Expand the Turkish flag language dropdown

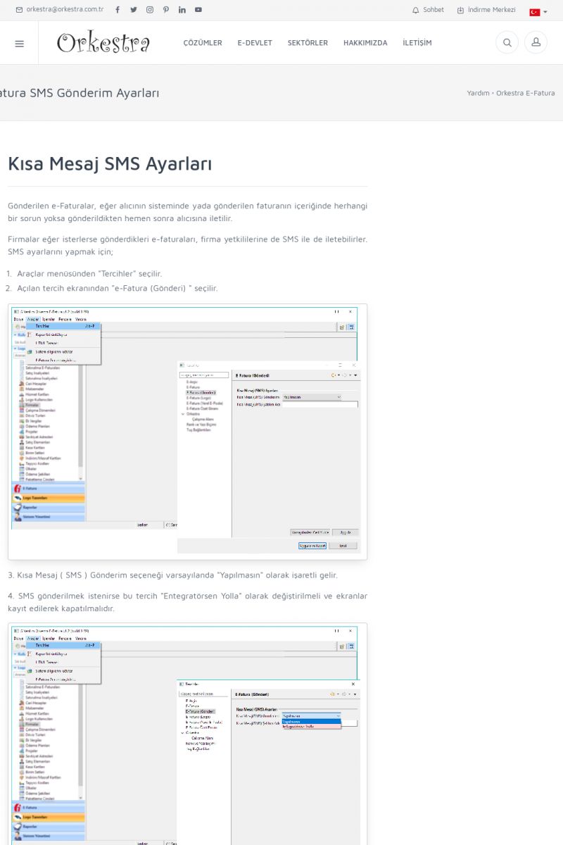(538, 12)
